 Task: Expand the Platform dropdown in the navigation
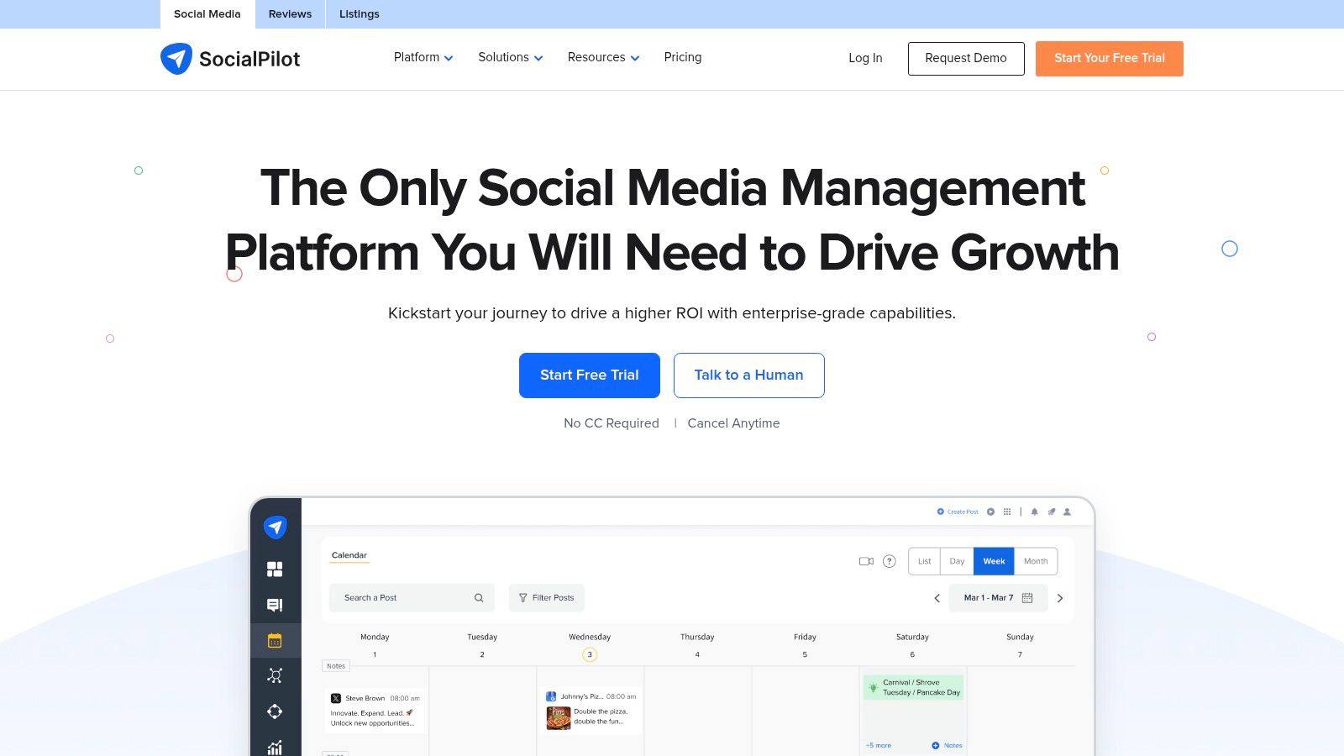(x=423, y=57)
